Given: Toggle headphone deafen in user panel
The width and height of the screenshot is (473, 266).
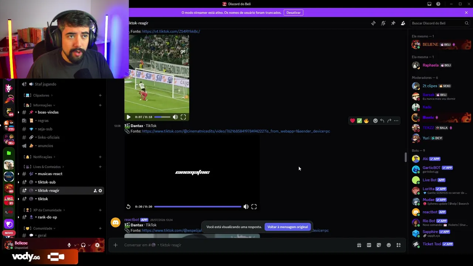Looking at the screenshot, I should coord(83,245).
